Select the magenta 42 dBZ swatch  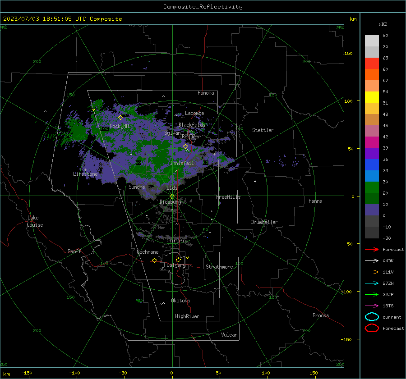coord(372,142)
